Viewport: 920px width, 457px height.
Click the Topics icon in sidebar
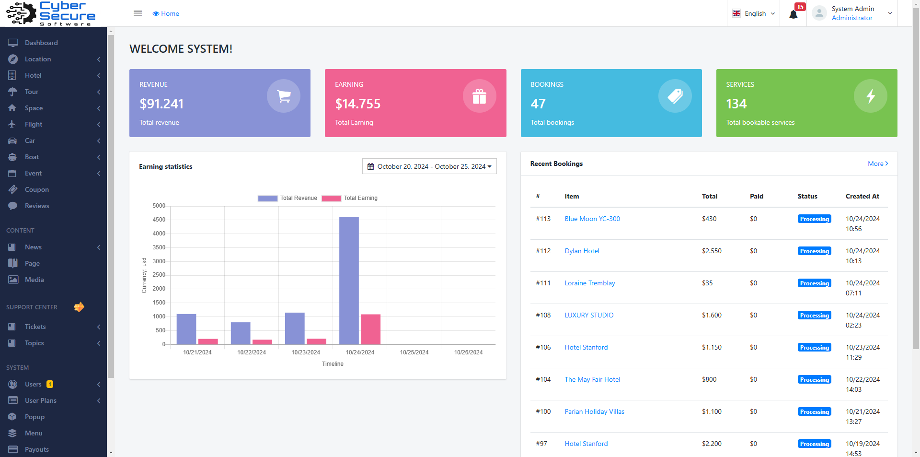pos(12,343)
